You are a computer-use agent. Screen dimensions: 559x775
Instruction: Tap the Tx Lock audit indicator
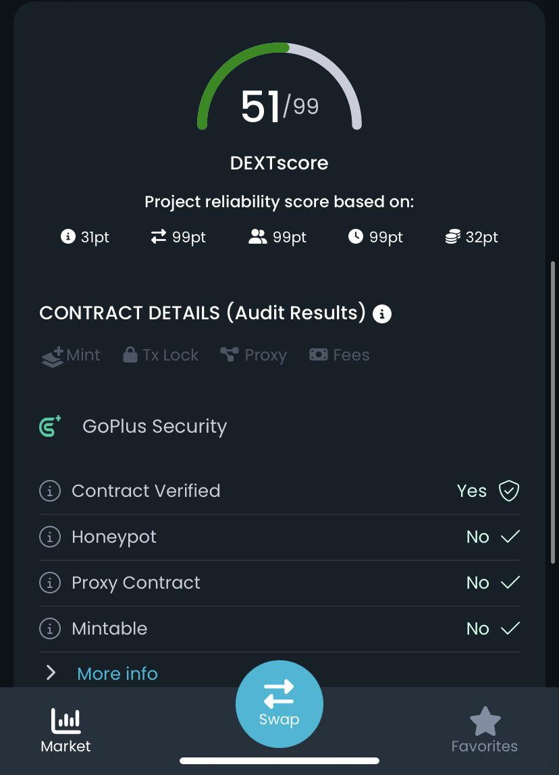coord(161,355)
